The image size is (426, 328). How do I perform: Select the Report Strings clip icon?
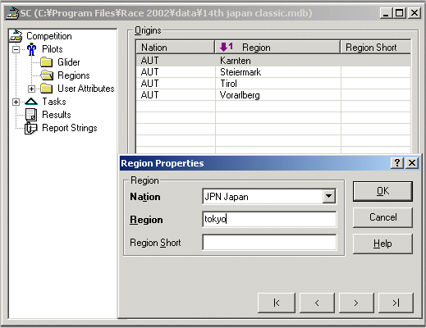[x=31, y=128]
